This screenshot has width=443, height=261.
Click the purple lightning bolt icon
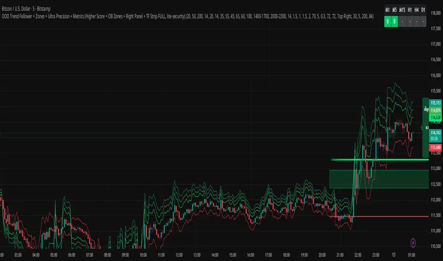[x=413, y=242]
